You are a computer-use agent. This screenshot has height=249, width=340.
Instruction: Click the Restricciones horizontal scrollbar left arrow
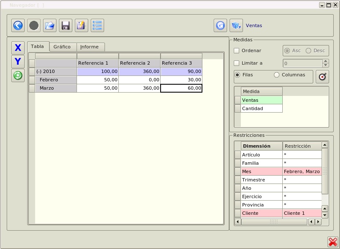(238, 222)
